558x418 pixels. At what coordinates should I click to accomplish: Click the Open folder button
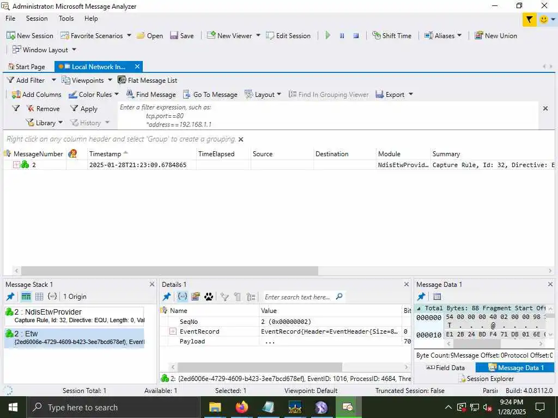pos(150,35)
